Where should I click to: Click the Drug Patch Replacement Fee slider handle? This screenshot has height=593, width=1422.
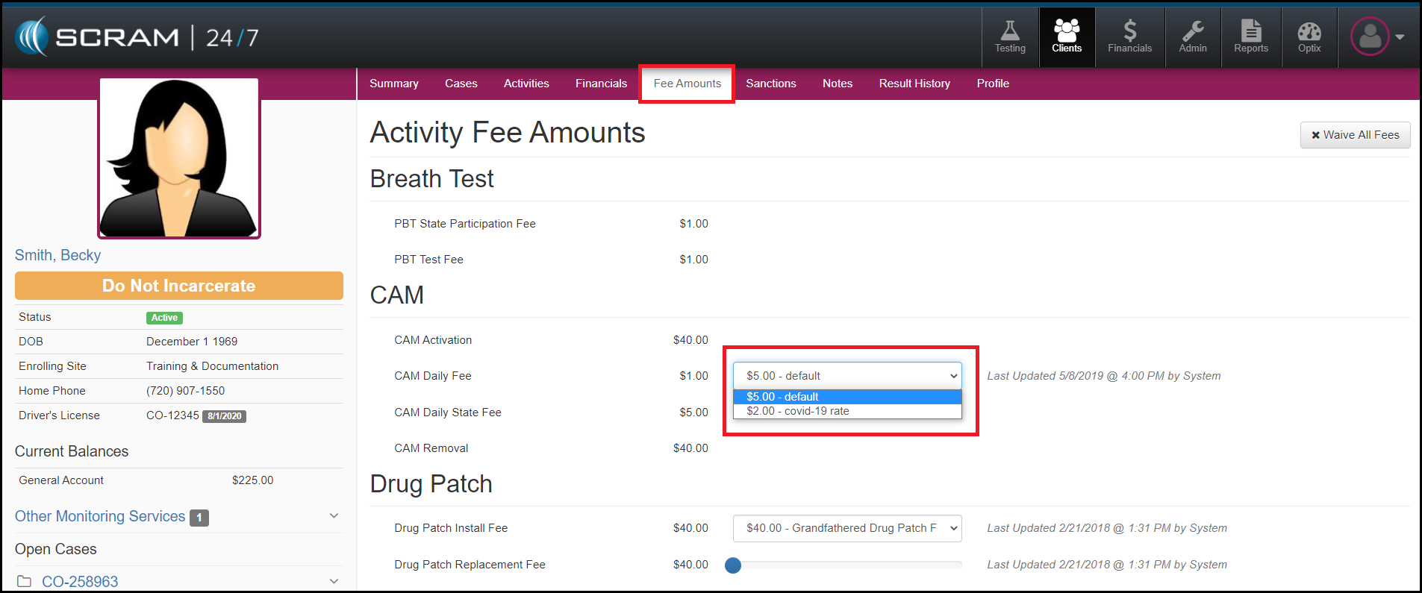point(733,565)
